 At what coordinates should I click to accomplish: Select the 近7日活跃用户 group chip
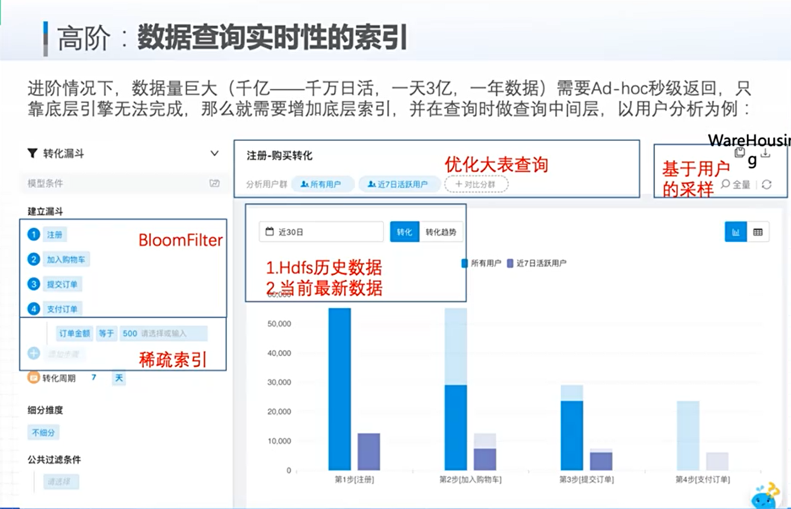pyautogui.click(x=399, y=184)
